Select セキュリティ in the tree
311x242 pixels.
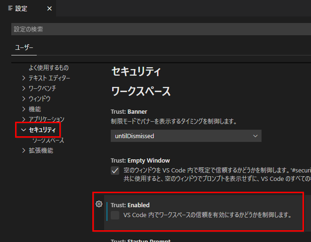click(42, 130)
